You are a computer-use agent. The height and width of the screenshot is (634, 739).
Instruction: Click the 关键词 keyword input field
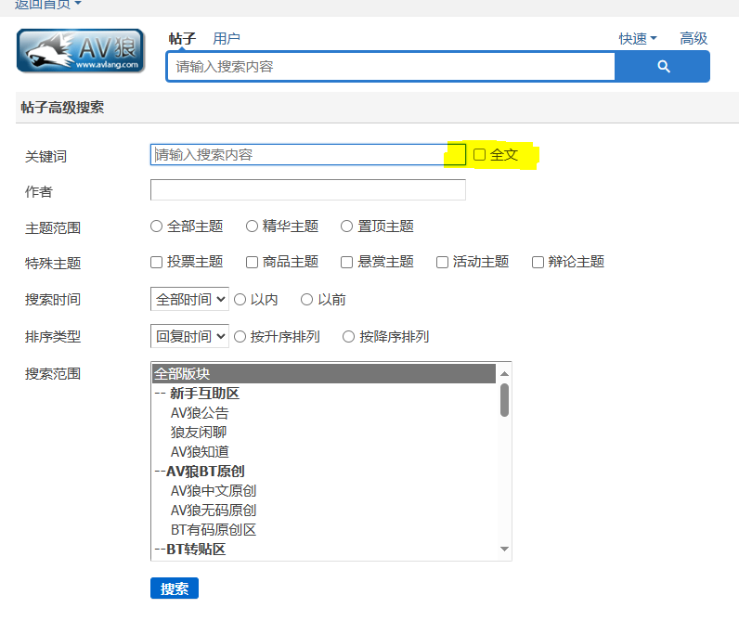[297, 155]
